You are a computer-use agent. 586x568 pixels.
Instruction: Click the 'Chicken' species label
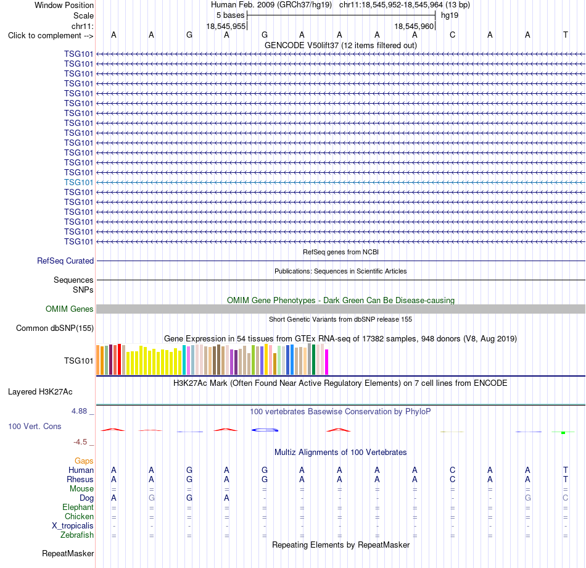(79, 516)
